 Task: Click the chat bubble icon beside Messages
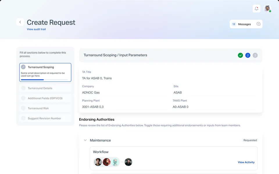point(258,24)
